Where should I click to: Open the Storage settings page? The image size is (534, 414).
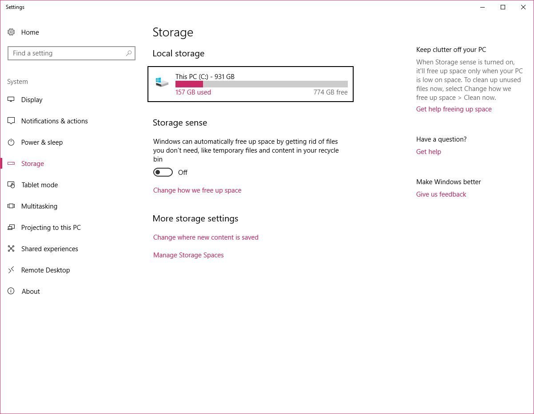(x=32, y=164)
